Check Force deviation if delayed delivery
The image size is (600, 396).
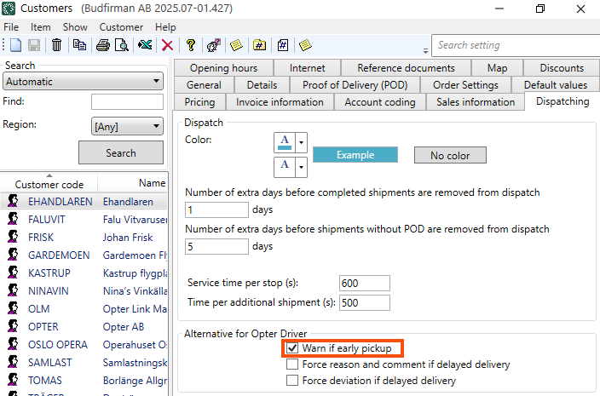coord(292,381)
